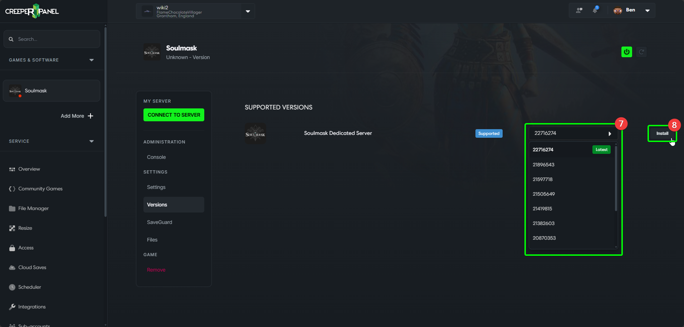Screen dimensions: 684x327
Task: Open the Console page under Administration
Action: [x=156, y=157]
